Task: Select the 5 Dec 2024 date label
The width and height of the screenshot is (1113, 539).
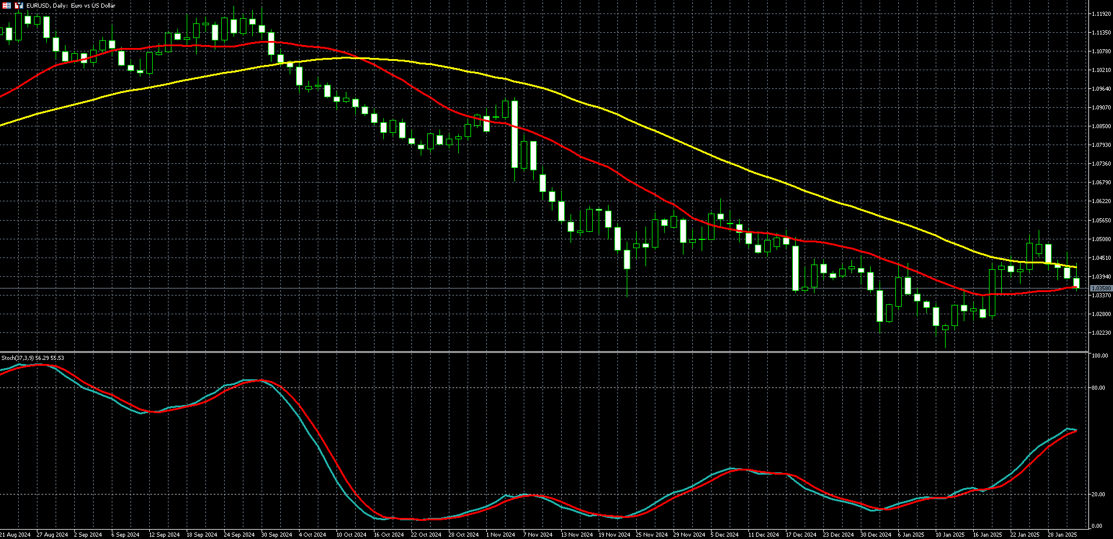Action: pyautogui.click(x=724, y=534)
